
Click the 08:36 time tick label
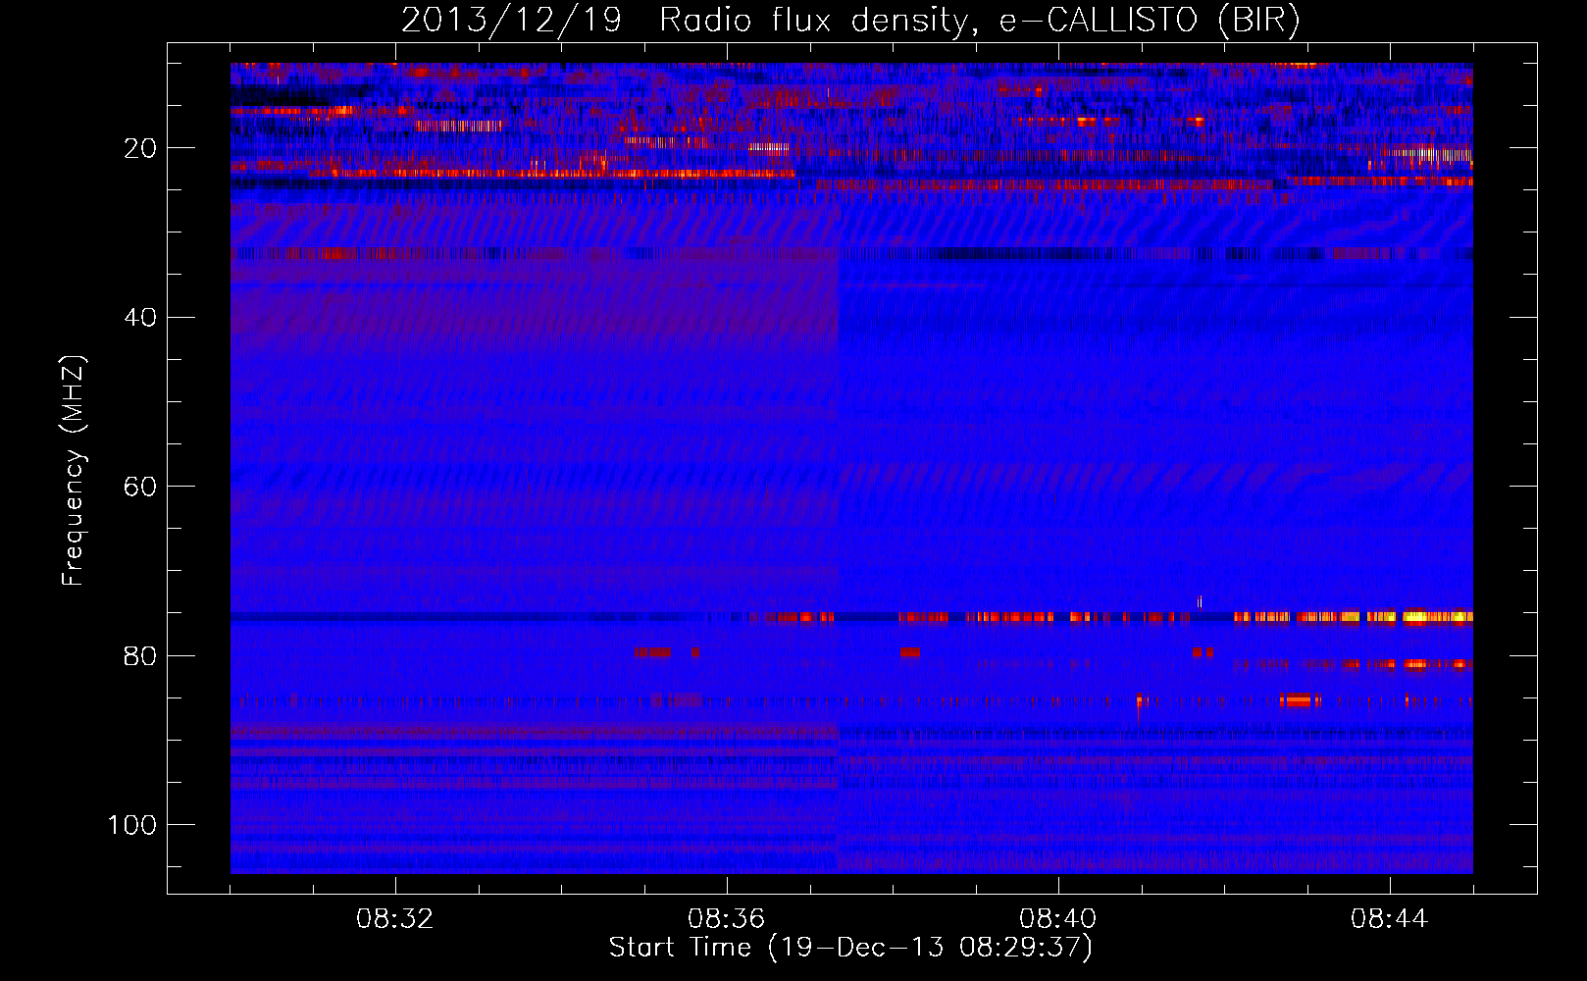click(x=727, y=919)
